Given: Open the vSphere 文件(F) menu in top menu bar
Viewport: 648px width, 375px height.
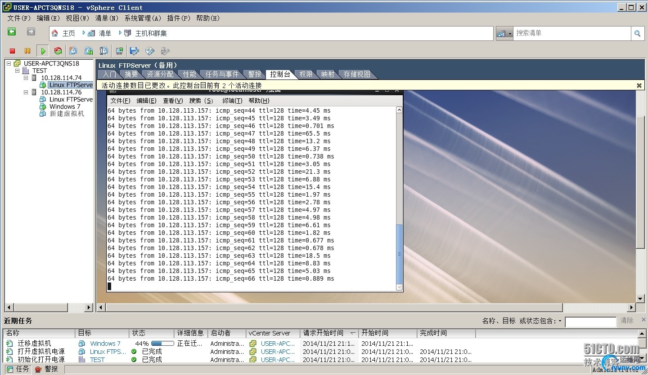Looking at the screenshot, I should (x=19, y=18).
